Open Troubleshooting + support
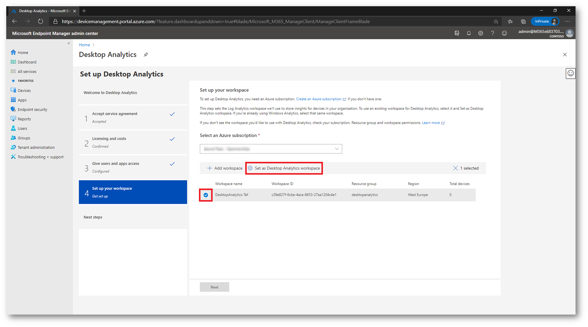 click(40, 157)
